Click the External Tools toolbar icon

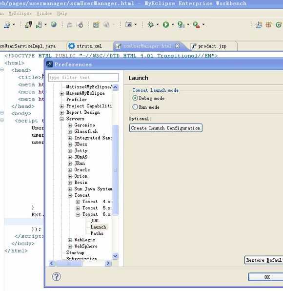pyautogui.click(x=196, y=24)
